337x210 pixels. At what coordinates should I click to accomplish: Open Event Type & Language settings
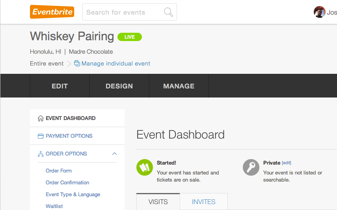click(73, 194)
